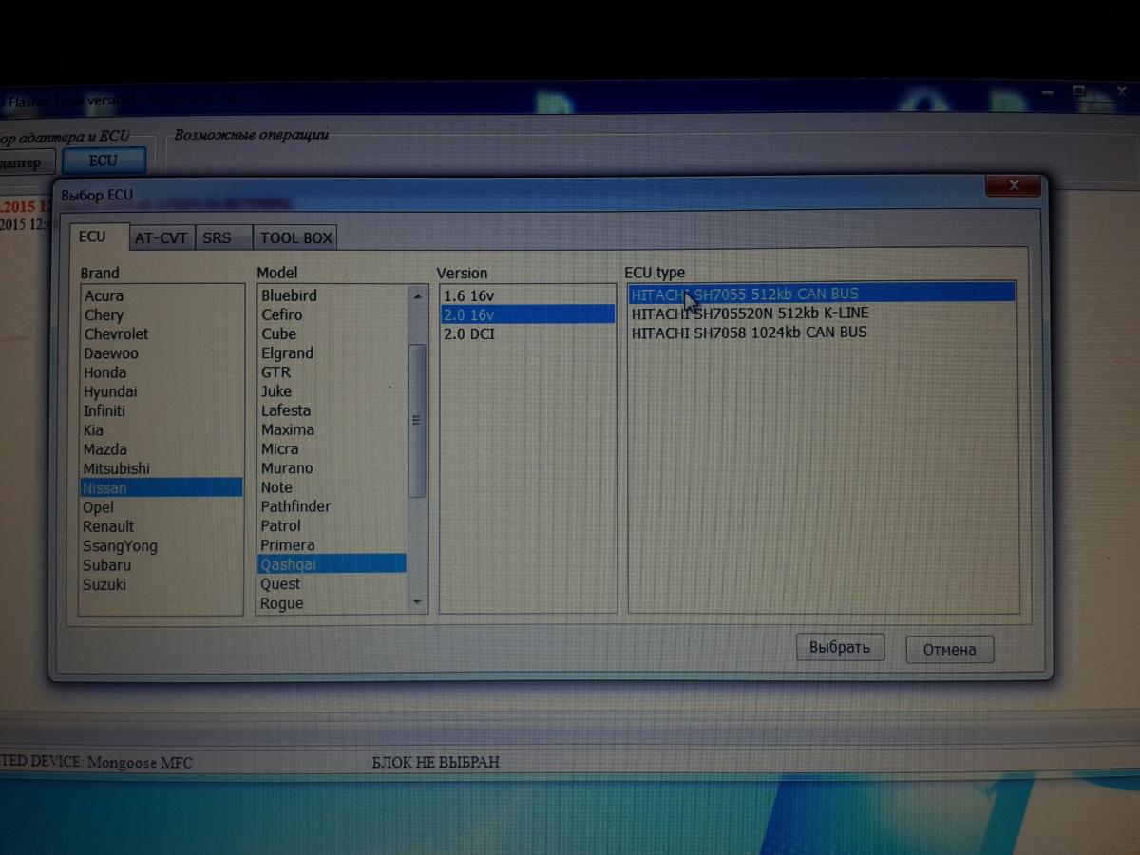Viewport: 1140px width, 855px height.
Task: Select Rogue model
Action: coord(332,603)
